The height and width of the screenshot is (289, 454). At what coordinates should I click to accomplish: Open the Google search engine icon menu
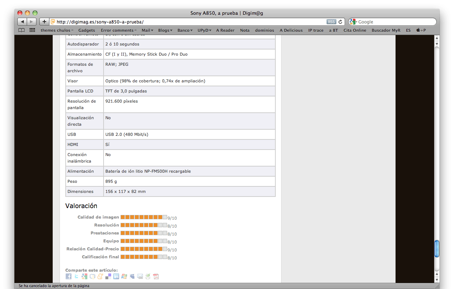pyautogui.click(x=353, y=22)
